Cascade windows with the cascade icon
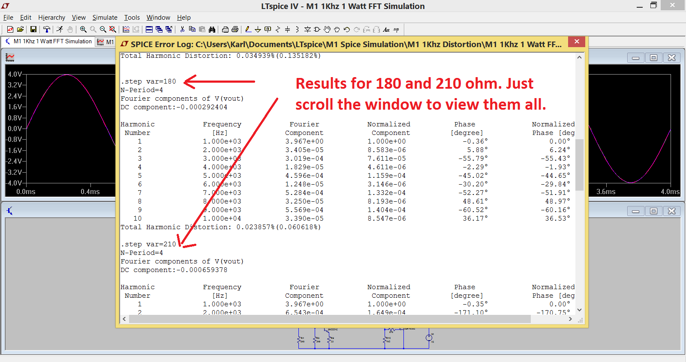 click(x=159, y=30)
